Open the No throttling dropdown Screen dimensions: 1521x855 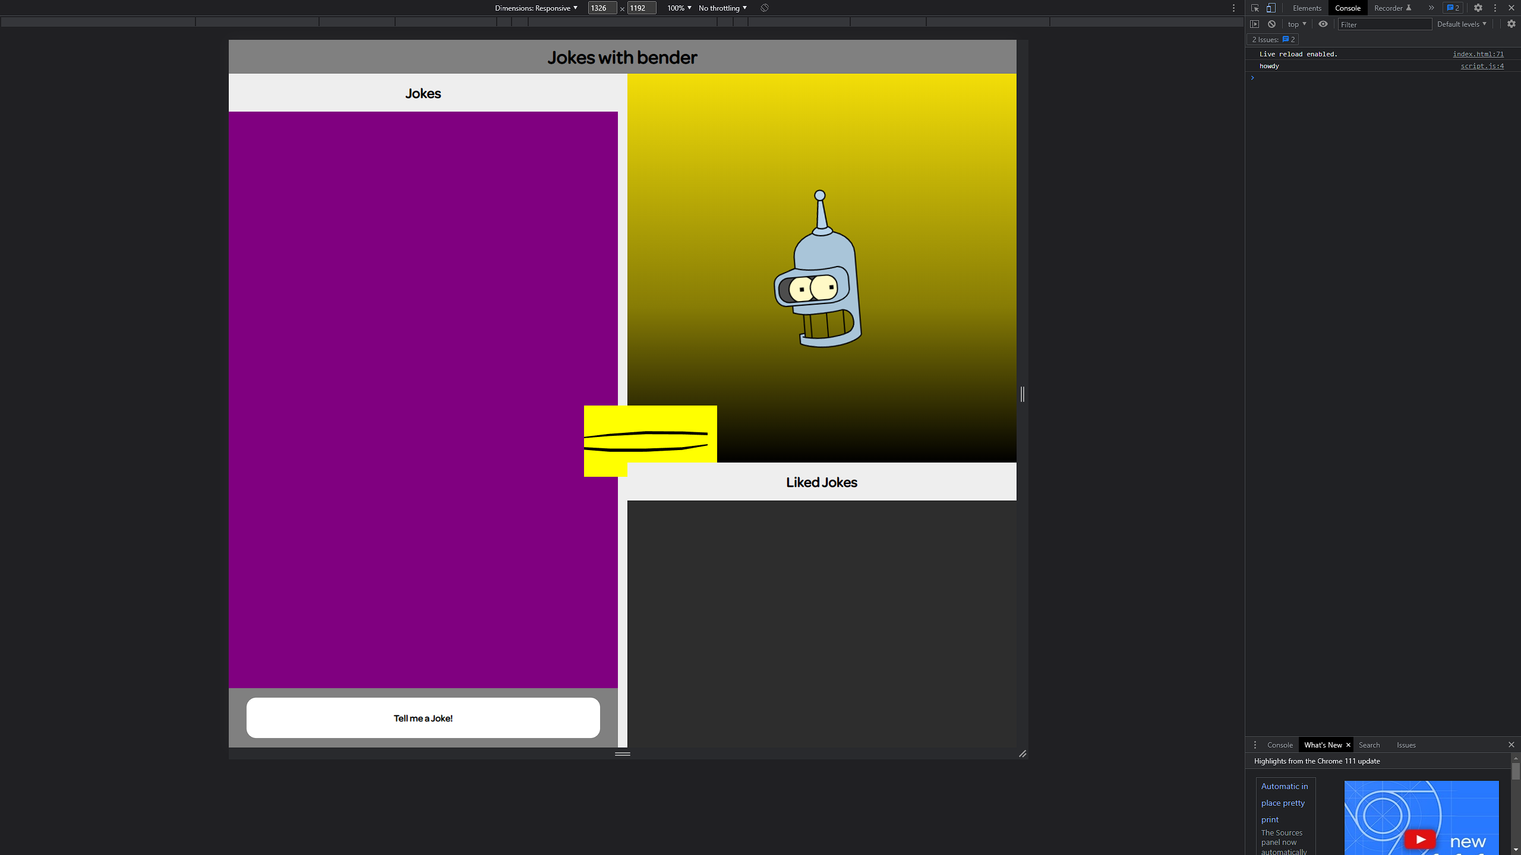point(722,8)
